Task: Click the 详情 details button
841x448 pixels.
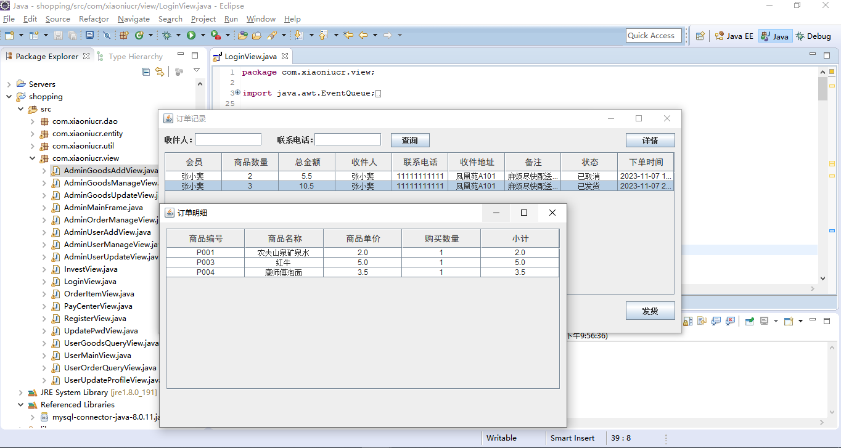Action: pyautogui.click(x=650, y=141)
